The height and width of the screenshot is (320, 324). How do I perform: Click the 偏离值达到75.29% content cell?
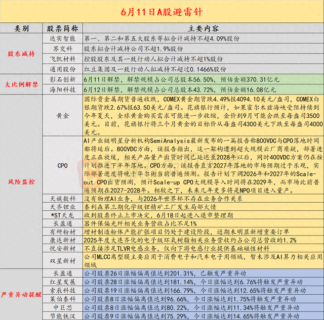pos(203,316)
